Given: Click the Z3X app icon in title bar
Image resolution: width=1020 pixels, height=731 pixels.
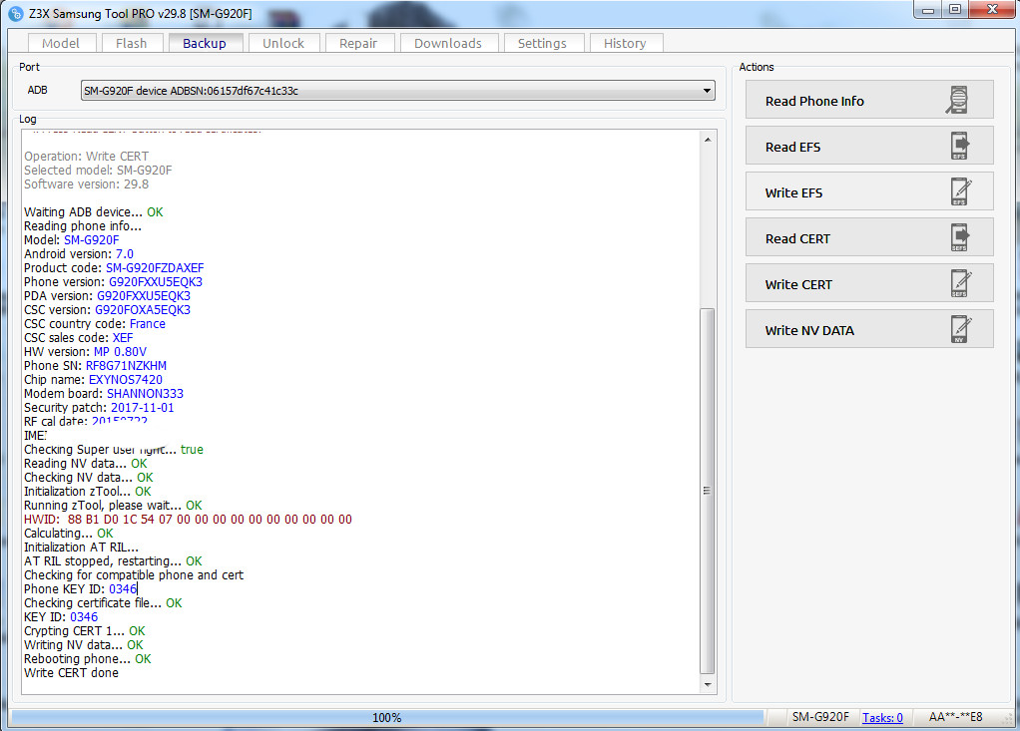Looking at the screenshot, I should tap(16, 13).
